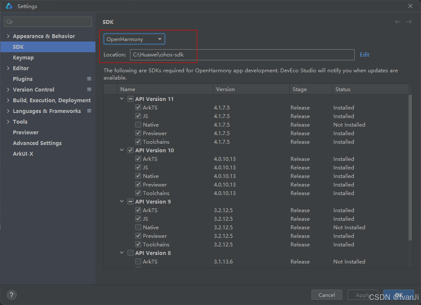This screenshot has width=421, height=305.
Task: Sort by Version column header
Action: point(251,89)
